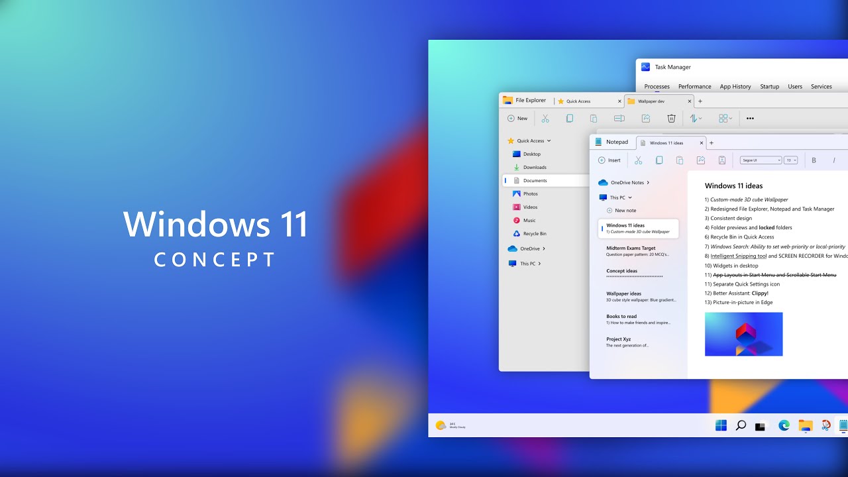The height and width of the screenshot is (477, 848).
Task: Launch Microsoft Edge from taskbar
Action: point(784,425)
